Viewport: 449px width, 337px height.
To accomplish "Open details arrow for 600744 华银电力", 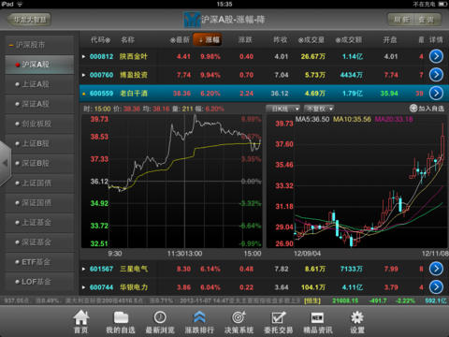I will tap(436, 287).
